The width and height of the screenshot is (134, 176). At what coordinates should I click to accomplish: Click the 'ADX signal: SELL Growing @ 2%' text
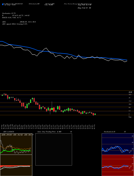click(x=15, y=24)
